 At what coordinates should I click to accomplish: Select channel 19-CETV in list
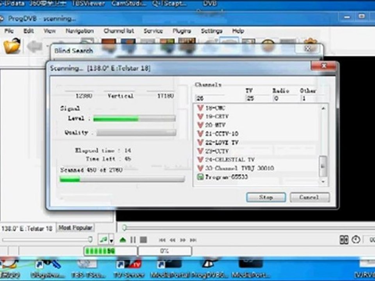(x=217, y=116)
